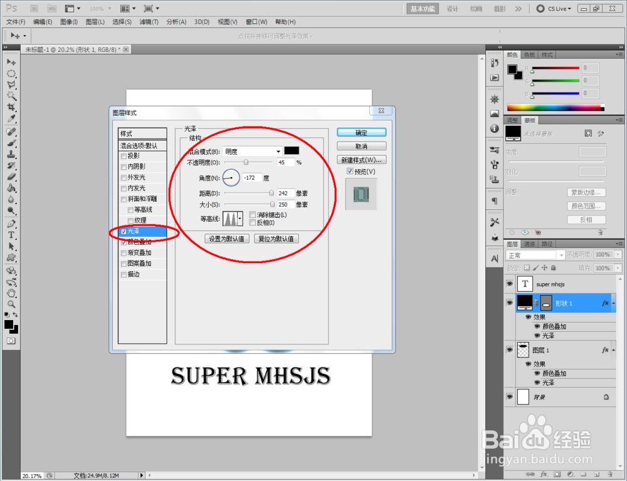Open the Info panel icon
Screen dimensions: 627x481
tap(495, 128)
